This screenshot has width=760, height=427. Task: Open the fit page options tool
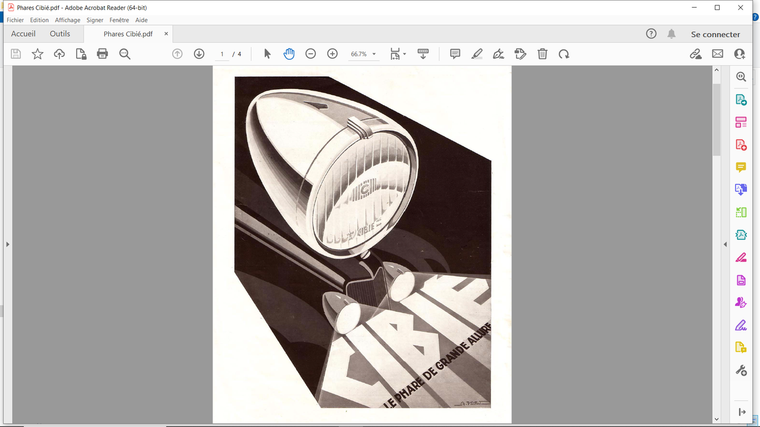(x=398, y=54)
